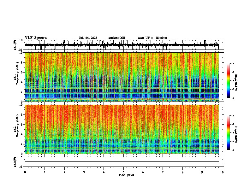Click time axis tick label '3'
The image size is (250, 193).
click(x=84, y=172)
